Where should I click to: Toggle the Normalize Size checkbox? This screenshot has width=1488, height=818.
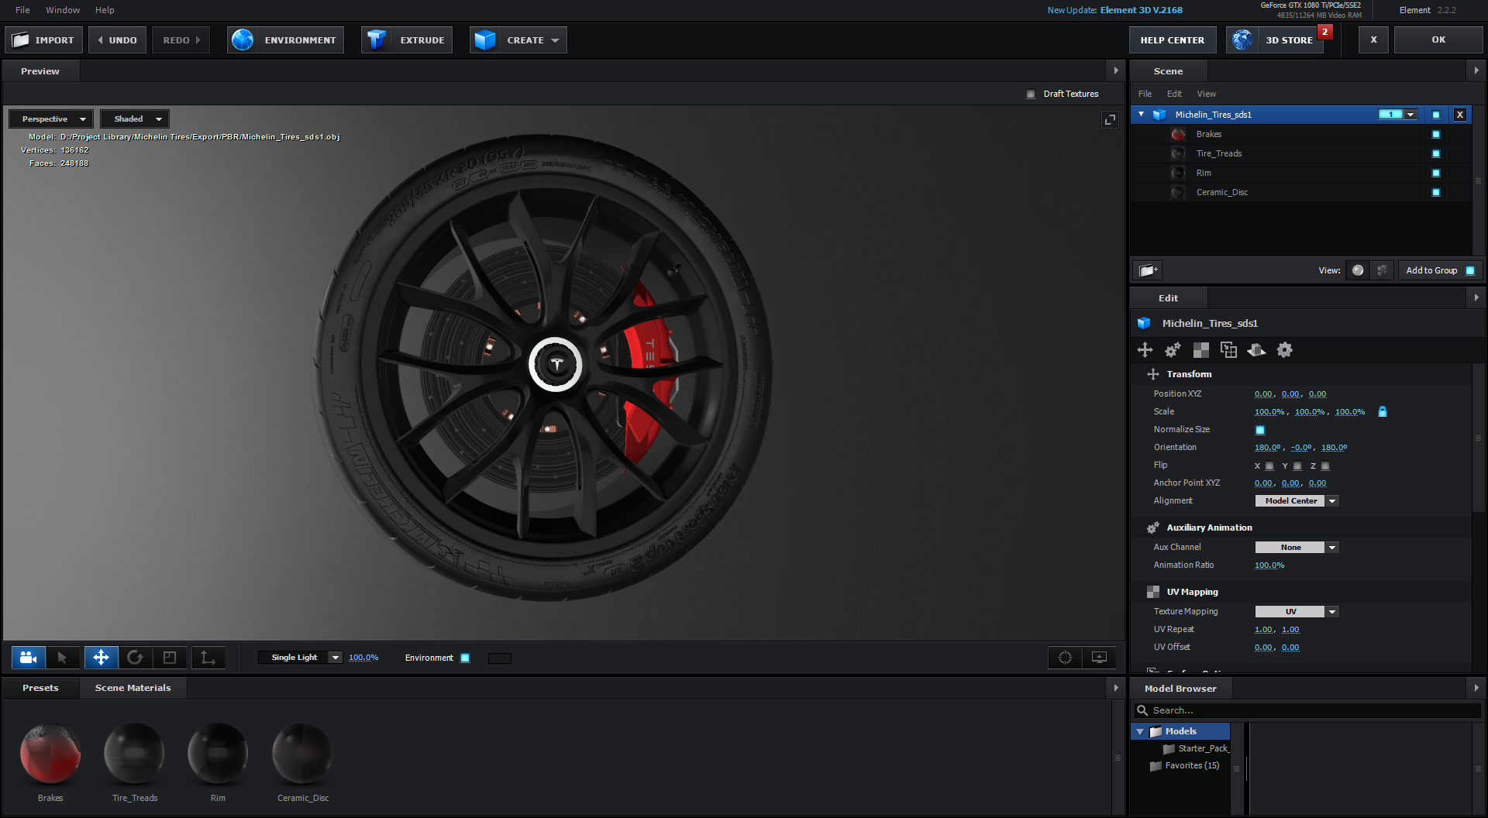[1259, 430]
